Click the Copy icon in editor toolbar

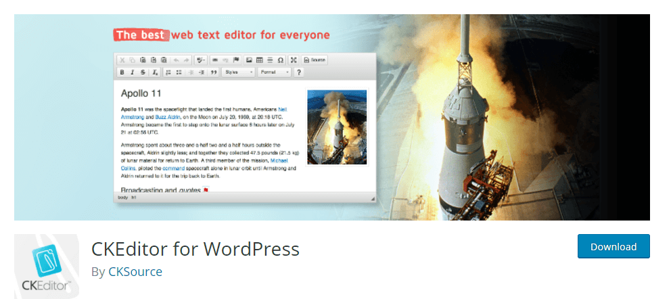pos(132,60)
